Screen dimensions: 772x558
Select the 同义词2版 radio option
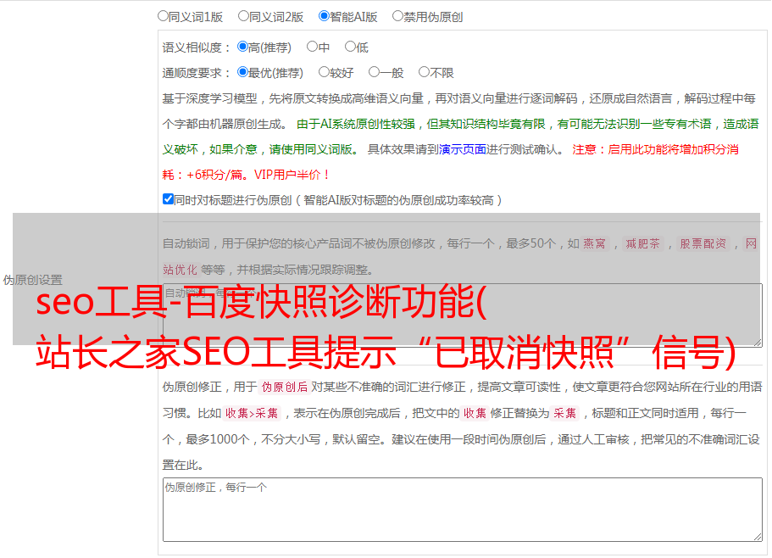243,15
